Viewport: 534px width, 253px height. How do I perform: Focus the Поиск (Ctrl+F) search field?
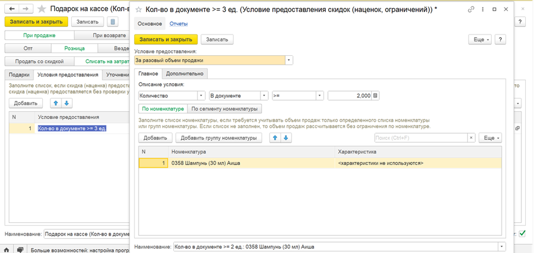(x=421, y=138)
